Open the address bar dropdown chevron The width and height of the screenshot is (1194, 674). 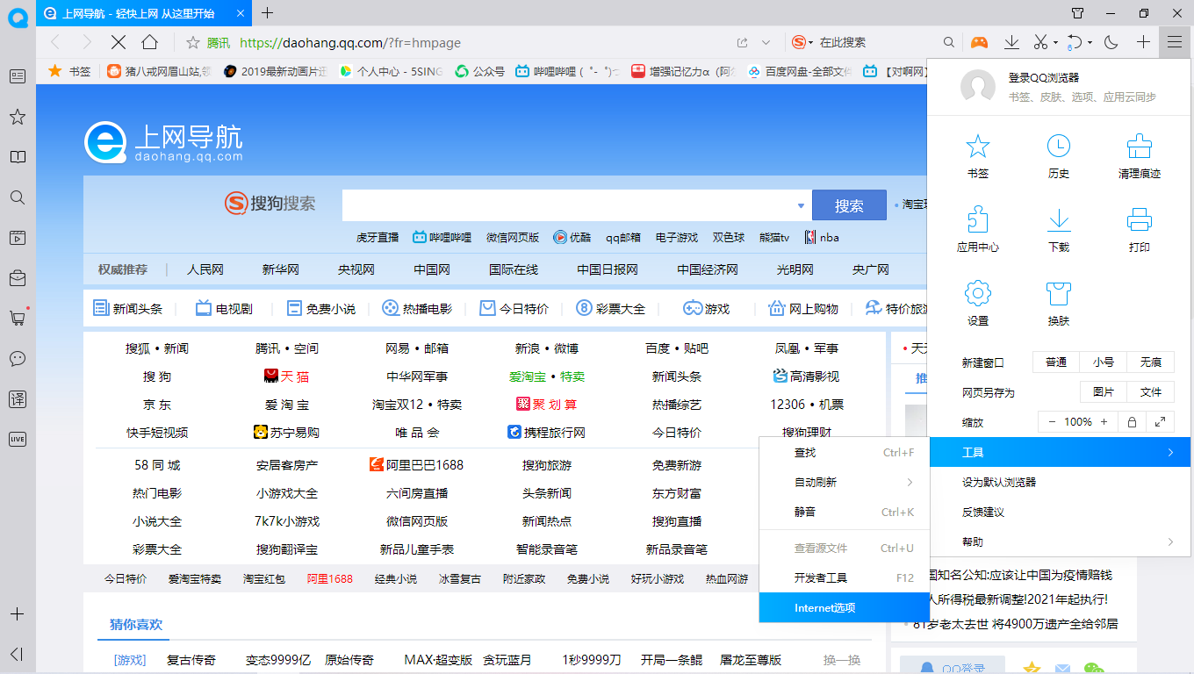766,42
